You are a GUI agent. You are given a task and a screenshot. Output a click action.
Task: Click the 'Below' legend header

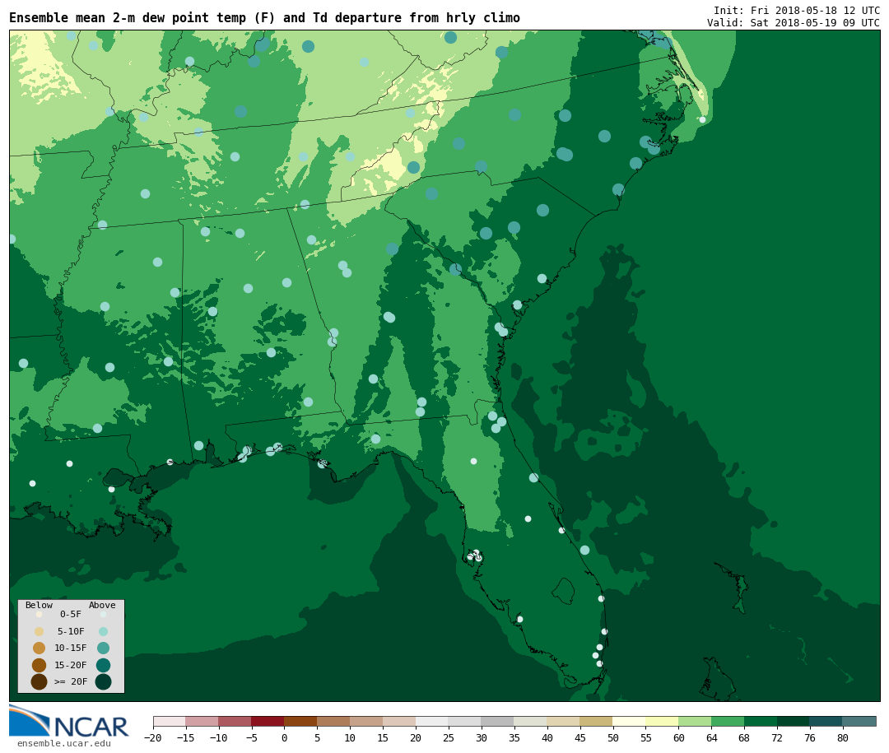point(39,605)
